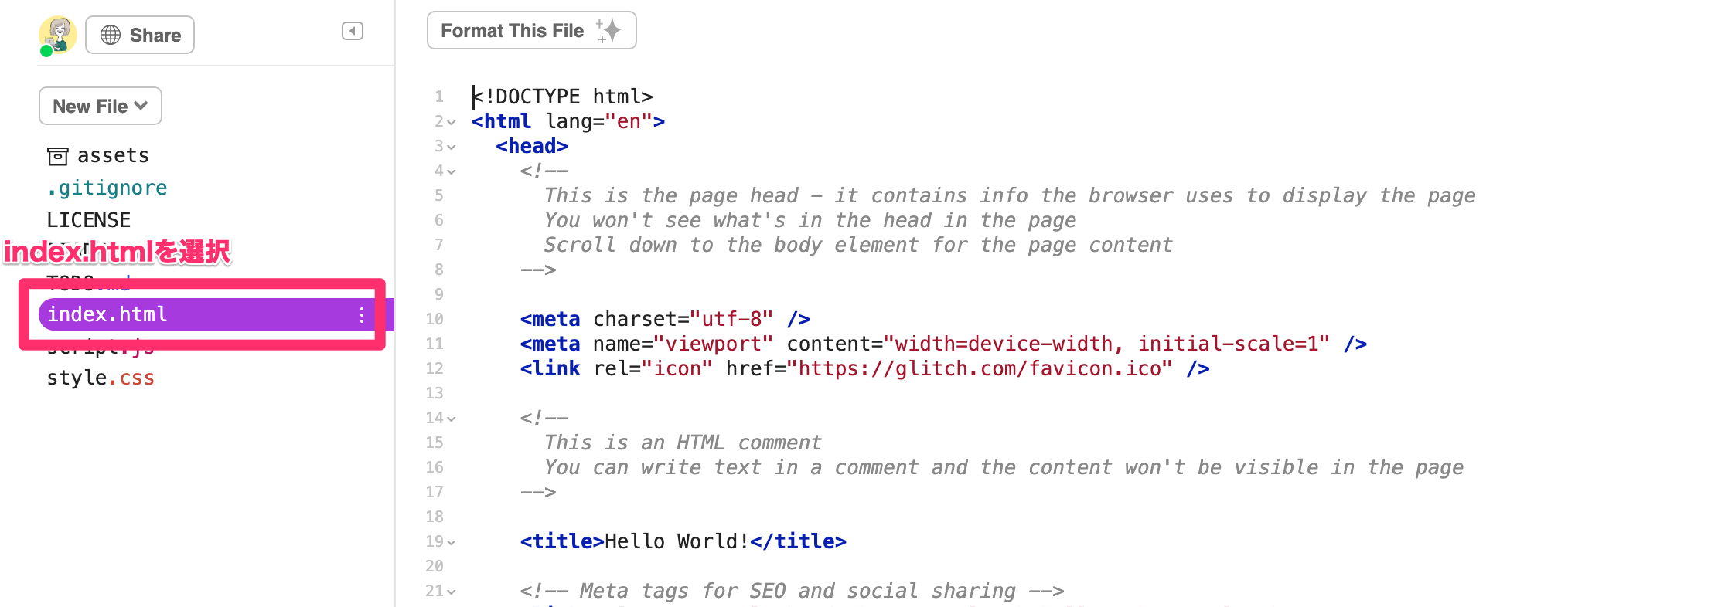The width and height of the screenshot is (1735, 607).
Task: Collapse the title element at line 19
Action: (452, 542)
